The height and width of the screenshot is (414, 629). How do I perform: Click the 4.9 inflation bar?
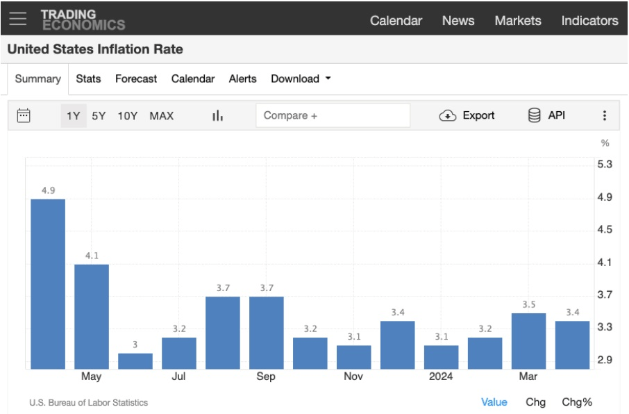pyautogui.click(x=48, y=283)
